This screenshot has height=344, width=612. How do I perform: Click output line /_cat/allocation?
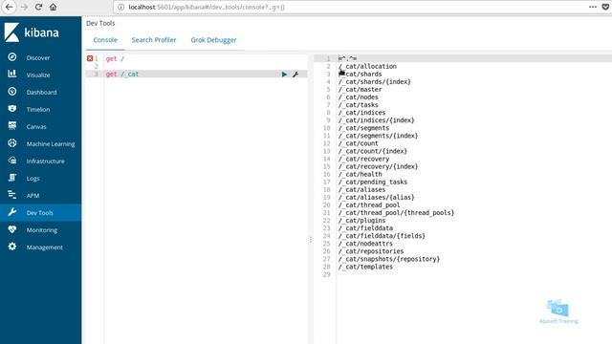(x=367, y=66)
